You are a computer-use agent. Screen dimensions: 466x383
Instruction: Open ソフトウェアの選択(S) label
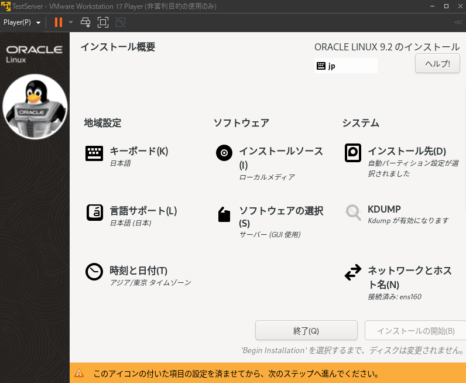[x=281, y=217]
